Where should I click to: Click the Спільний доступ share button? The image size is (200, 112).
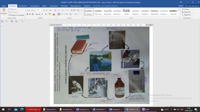(192, 6)
